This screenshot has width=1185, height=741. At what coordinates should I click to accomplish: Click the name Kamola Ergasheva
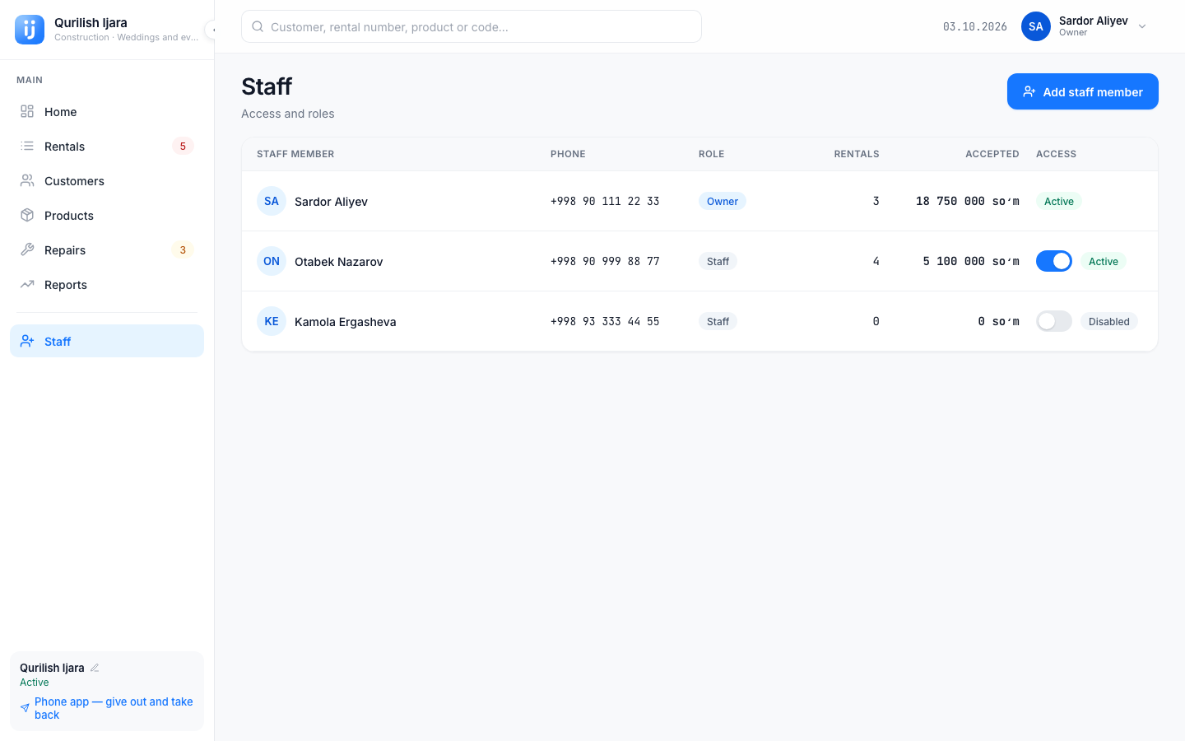click(346, 322)
